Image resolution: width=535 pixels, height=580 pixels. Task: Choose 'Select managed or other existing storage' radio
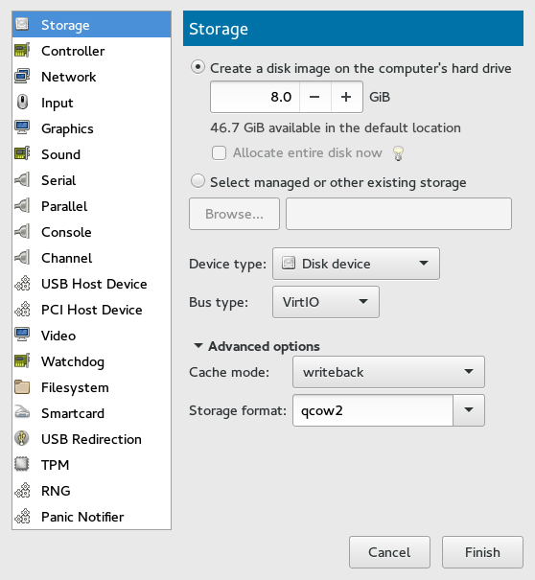pyautogui.click(x=198, y=181)
